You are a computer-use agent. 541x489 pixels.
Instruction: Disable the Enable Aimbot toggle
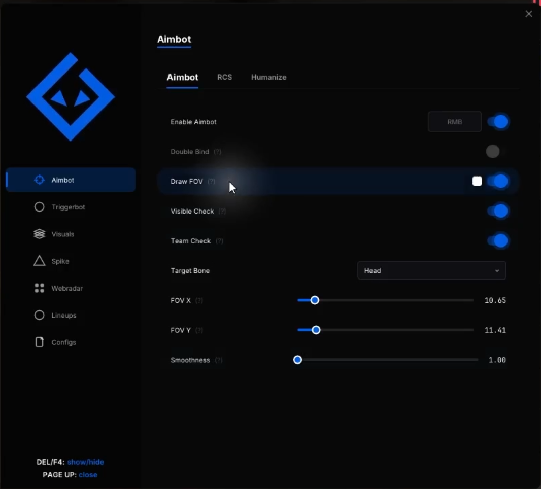(498, 122)
